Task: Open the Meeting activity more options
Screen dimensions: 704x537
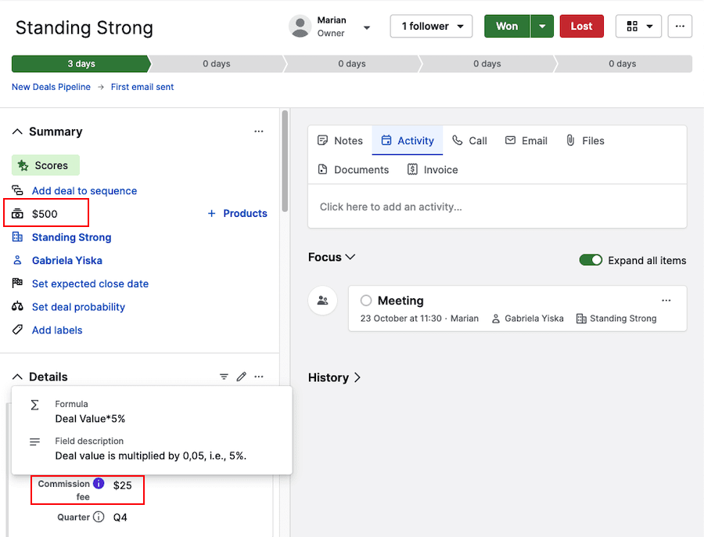Action: [x=666, y=301]
